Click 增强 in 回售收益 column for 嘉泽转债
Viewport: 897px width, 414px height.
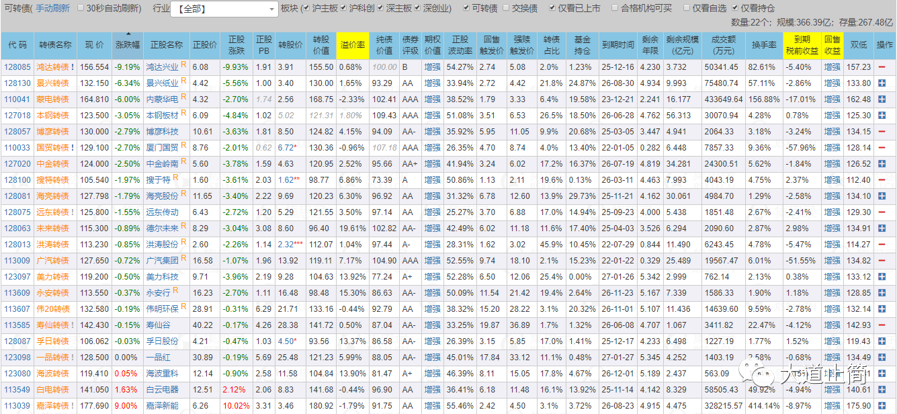pyautogui.click(x=832, y=406)
